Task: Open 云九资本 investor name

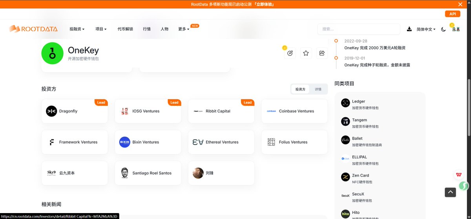Action: [67, 173]
